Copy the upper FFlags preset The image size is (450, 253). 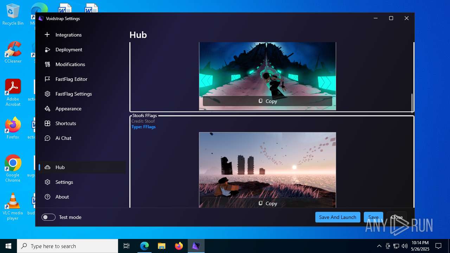point(268,101)
